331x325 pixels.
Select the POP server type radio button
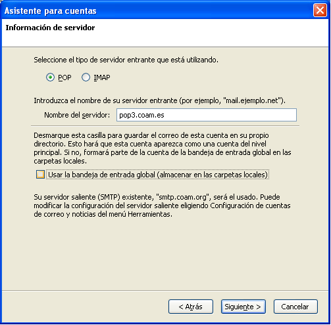[x=50, y=77]
